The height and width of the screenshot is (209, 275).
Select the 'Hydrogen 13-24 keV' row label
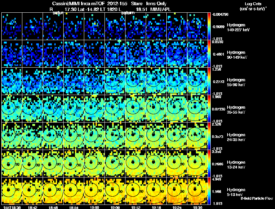click(236, 165)
